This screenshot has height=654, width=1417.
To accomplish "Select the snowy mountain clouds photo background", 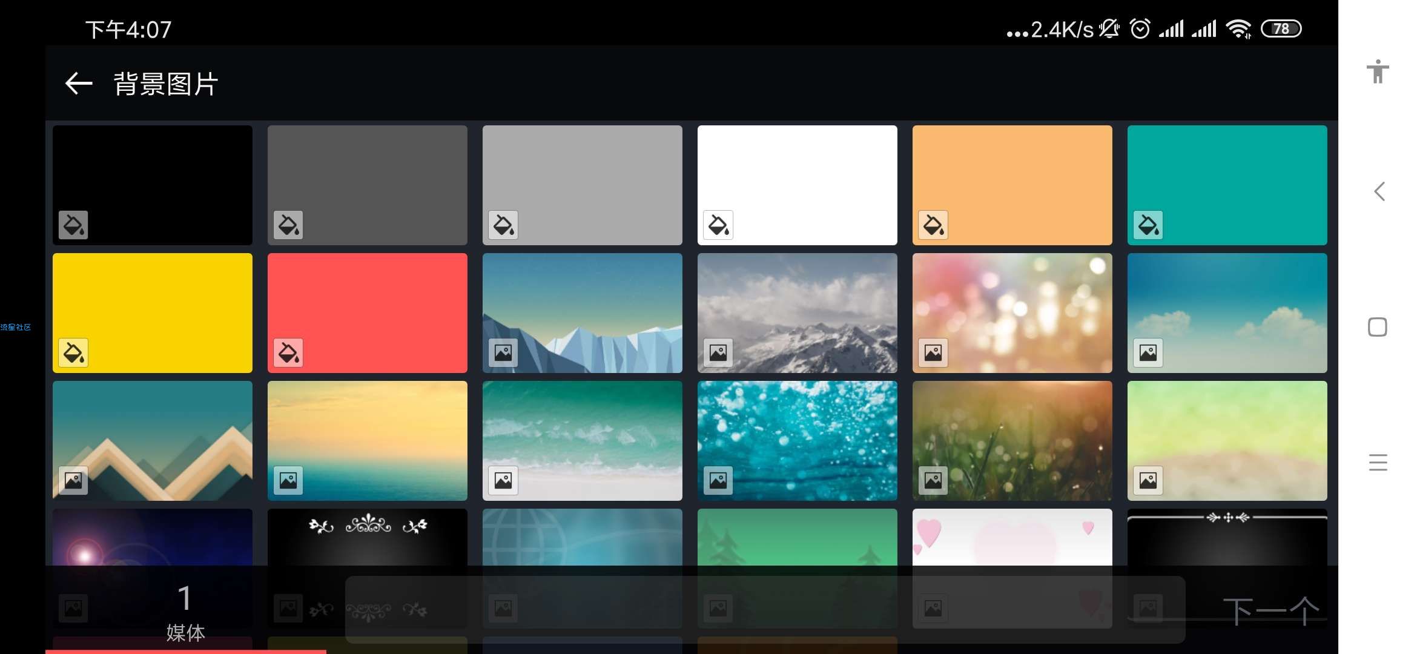I will (798, 313).
